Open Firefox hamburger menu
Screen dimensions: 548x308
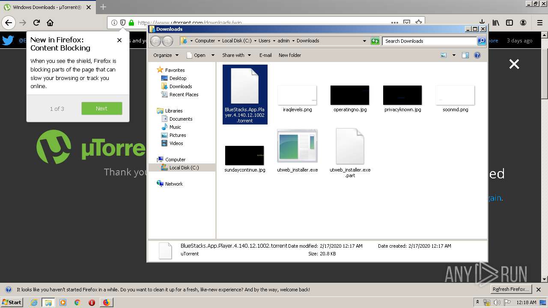540,23
